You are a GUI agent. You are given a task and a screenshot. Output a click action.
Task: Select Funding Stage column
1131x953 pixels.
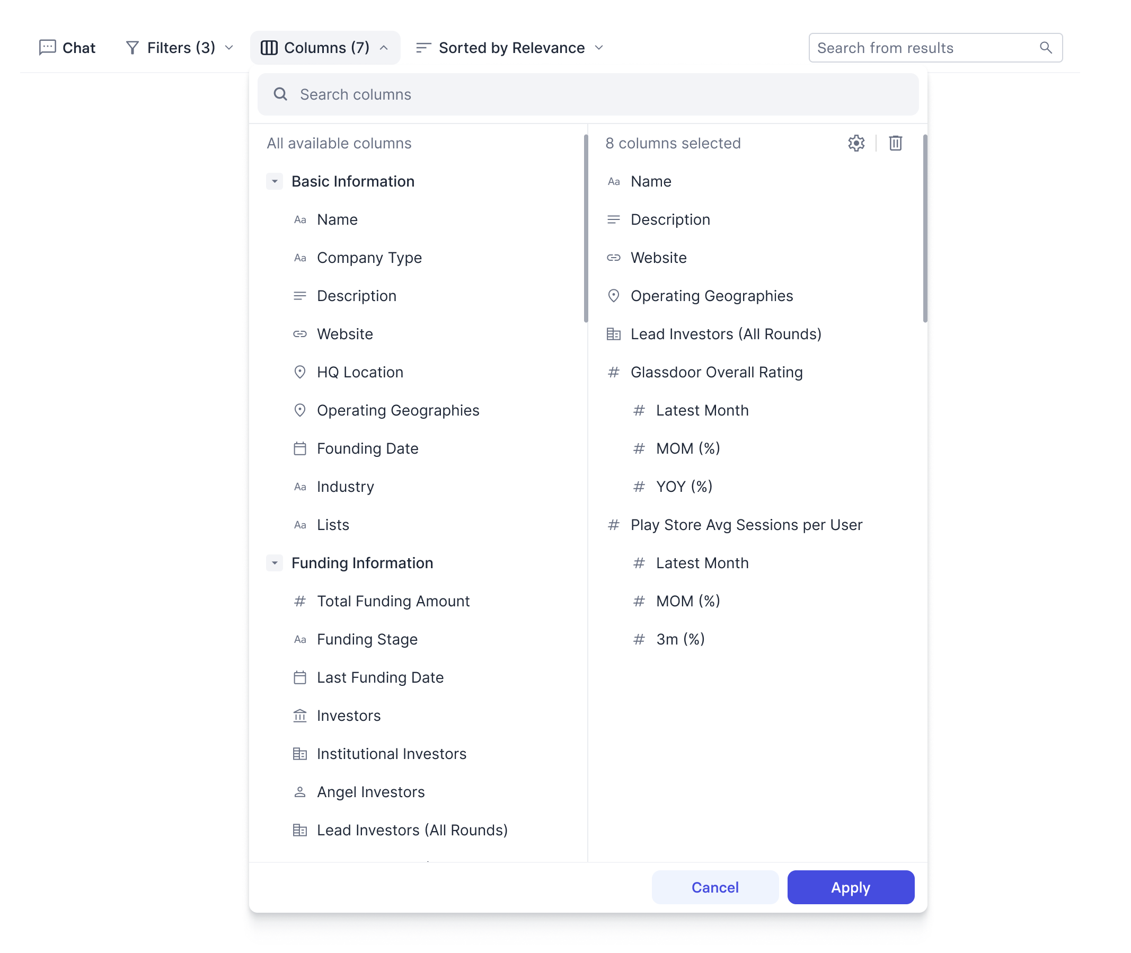tap(367, 640)
